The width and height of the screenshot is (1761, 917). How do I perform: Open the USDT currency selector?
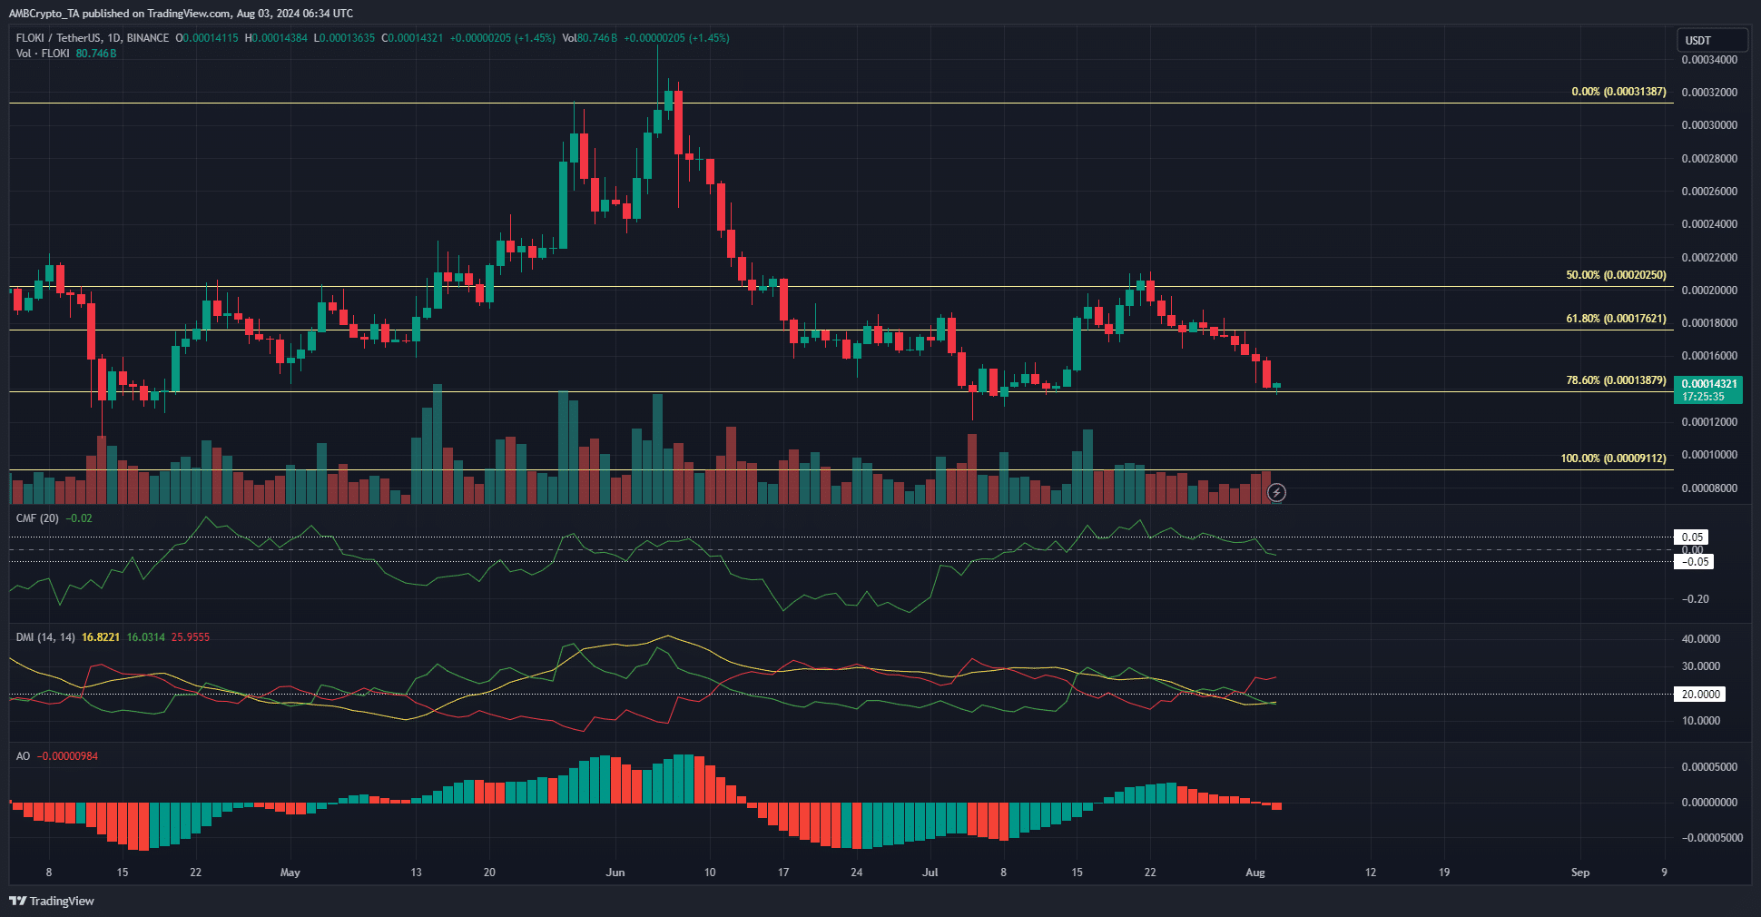coord(1711,40)
